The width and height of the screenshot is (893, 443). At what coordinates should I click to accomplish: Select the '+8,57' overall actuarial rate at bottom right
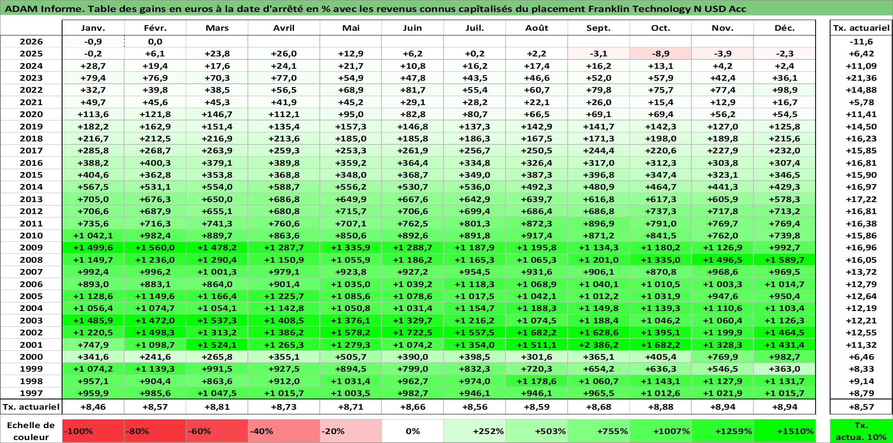click(x=861, y=407)
